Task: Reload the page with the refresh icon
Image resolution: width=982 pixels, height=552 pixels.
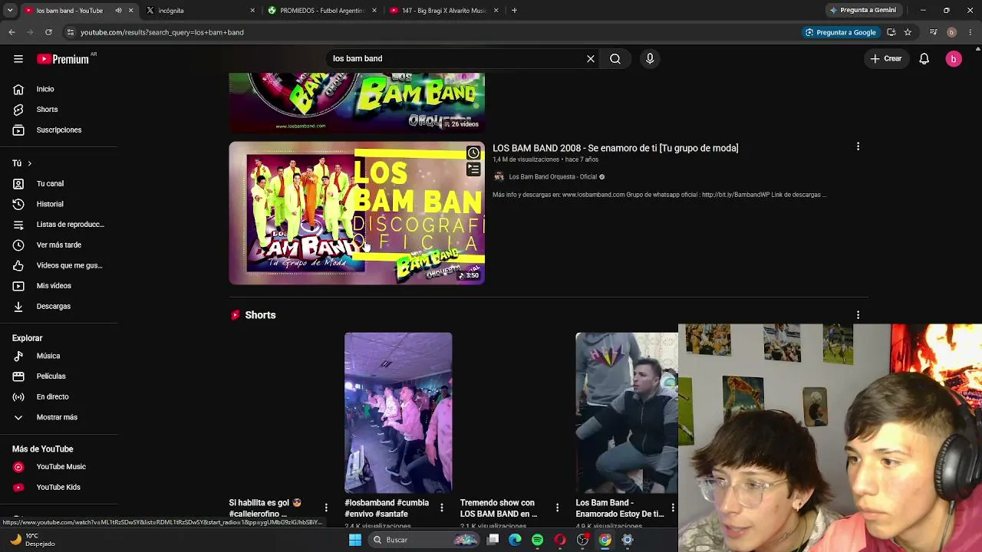Action: point(48,32)
